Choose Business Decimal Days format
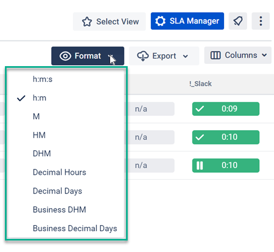 (66, 228)
